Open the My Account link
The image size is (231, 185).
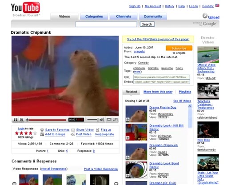click(x=153, y=6)
